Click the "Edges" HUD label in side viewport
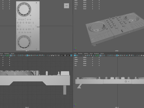This screenshot has height=108, width=144. (76, 59)
